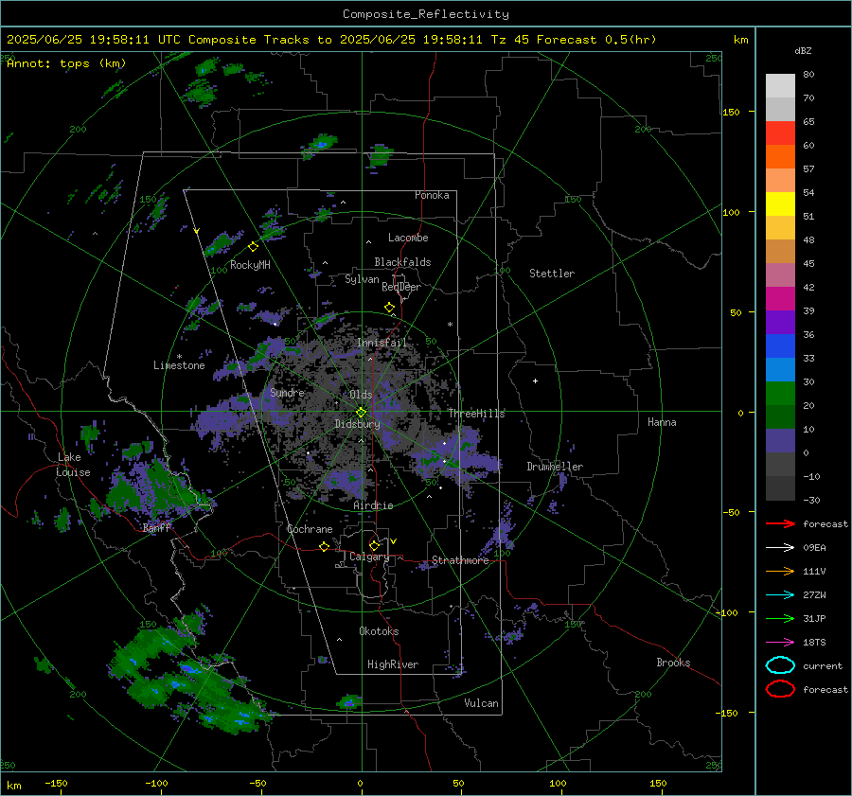Click the Blackfalds city label
Image resolution: width=852 pixels, height=796 pixels.
tap(402, 262)
